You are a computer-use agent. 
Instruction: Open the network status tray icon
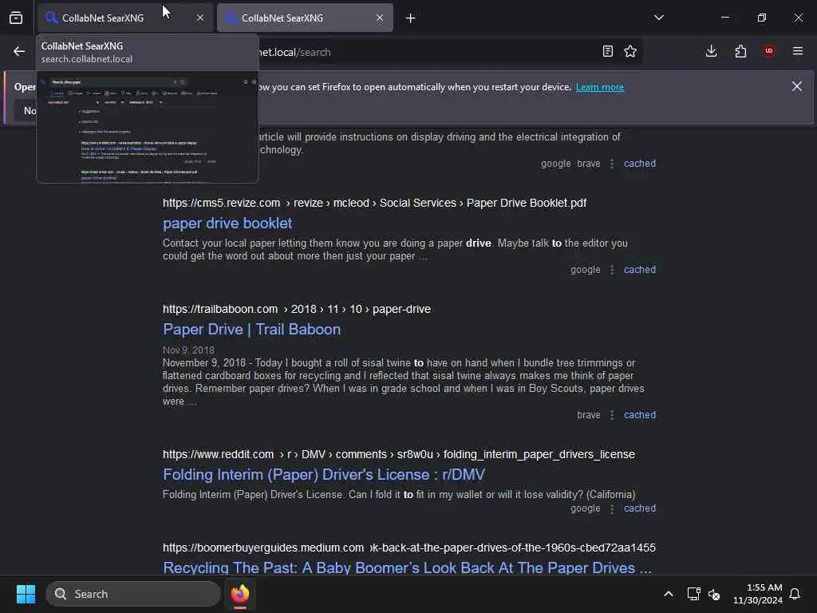pos(693,594)
